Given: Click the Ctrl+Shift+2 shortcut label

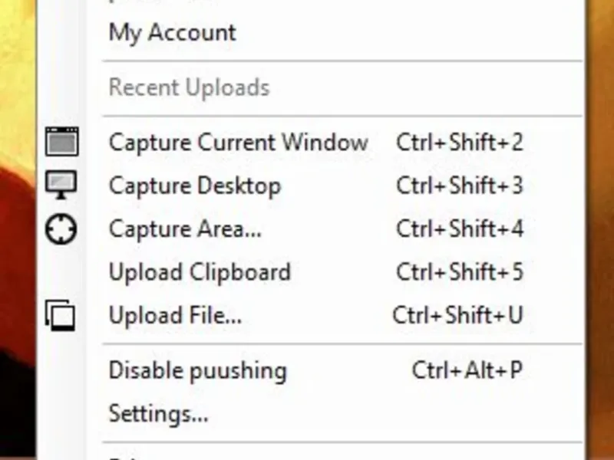Looking at the screenshot, I should coord(459,143).
